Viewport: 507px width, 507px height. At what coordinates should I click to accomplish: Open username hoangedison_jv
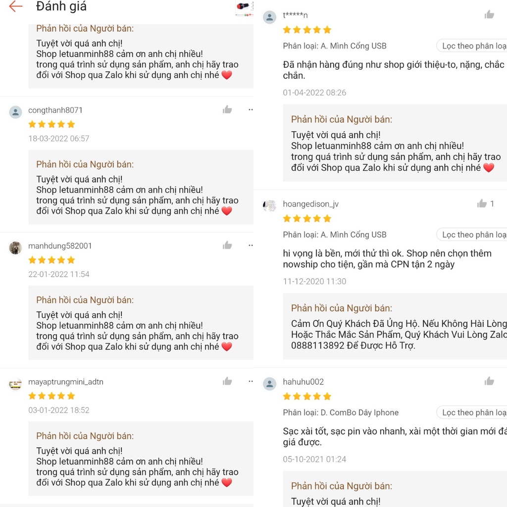click(x=311, y=204)
